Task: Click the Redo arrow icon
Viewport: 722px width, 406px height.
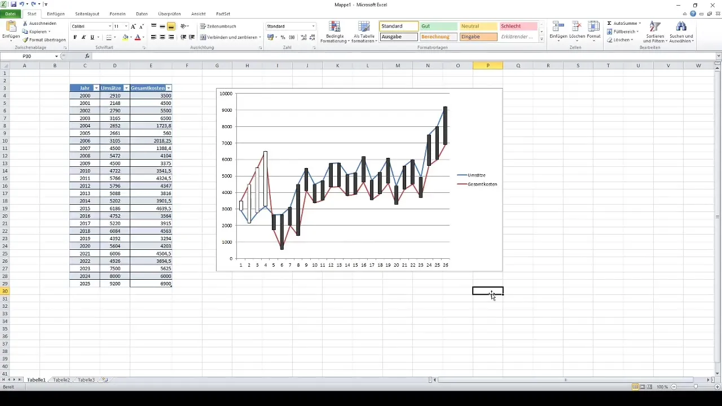Action: 33,4
